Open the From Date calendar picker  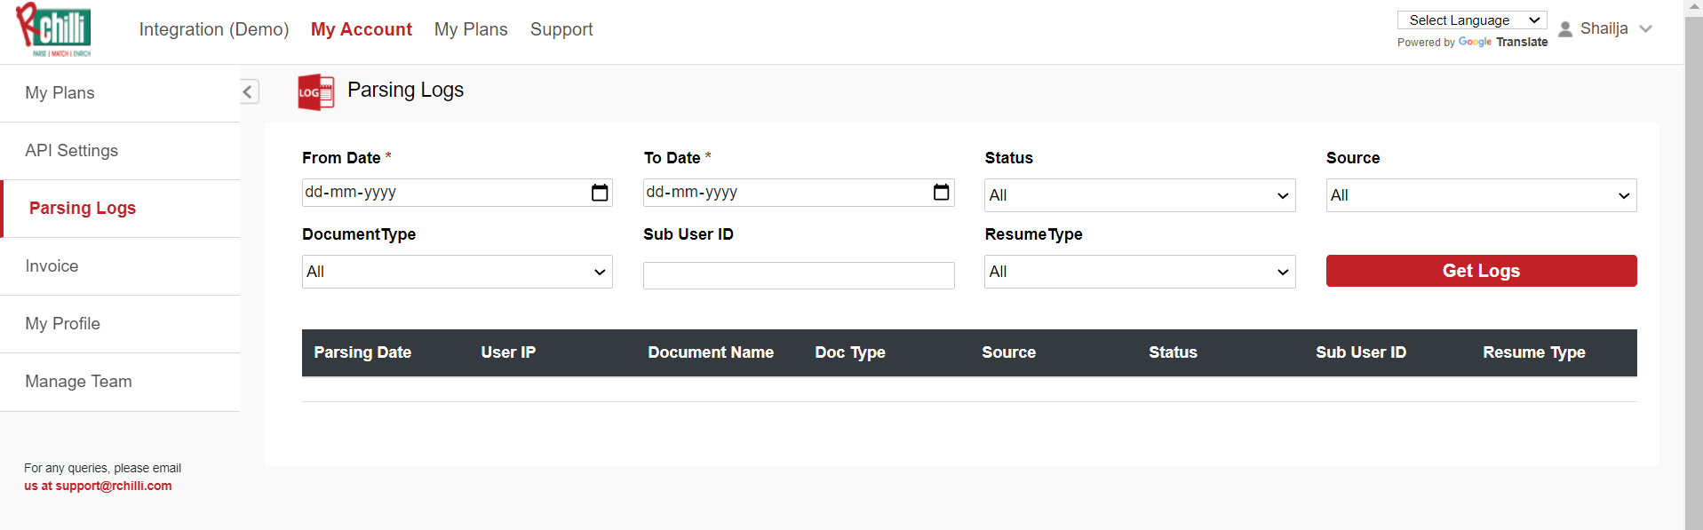tap(601, 193)
